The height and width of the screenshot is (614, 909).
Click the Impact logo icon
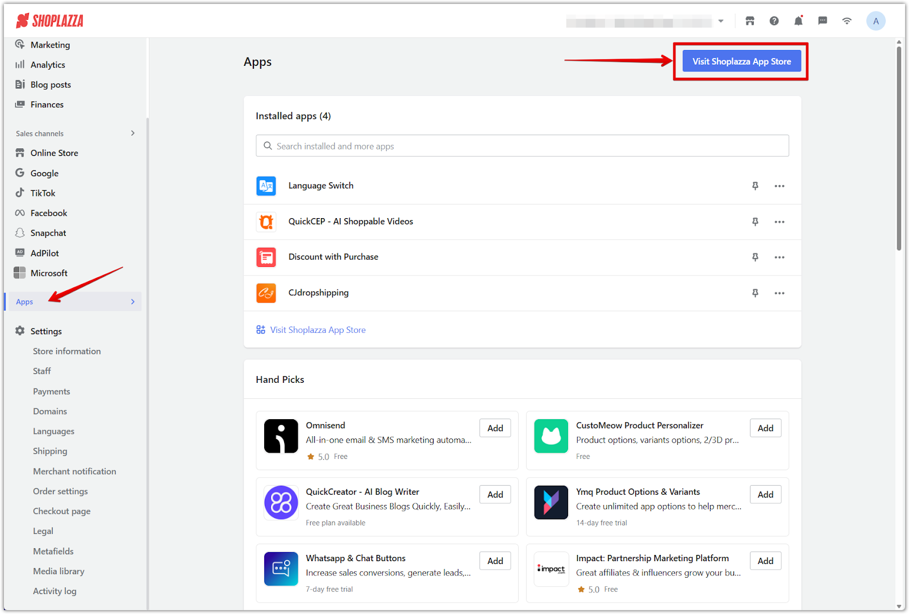551,569
